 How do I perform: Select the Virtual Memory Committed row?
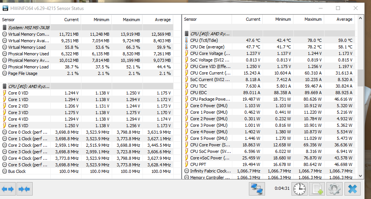pyautogui.click(x=86, y=34)
